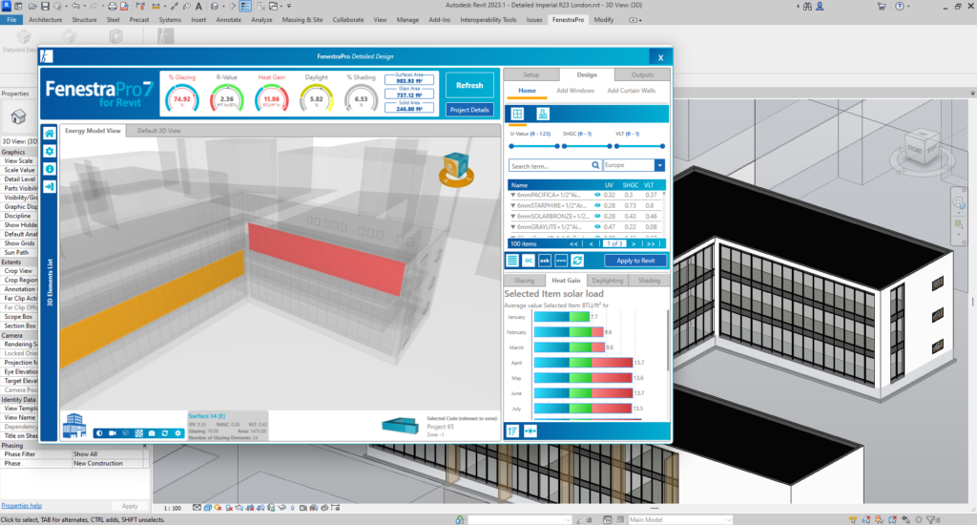Image resolution: width=977 pixels, height=525 pixels.
Task: Toggle eye icon for 6mmPACIFICA row
Action: pos(597,195)
